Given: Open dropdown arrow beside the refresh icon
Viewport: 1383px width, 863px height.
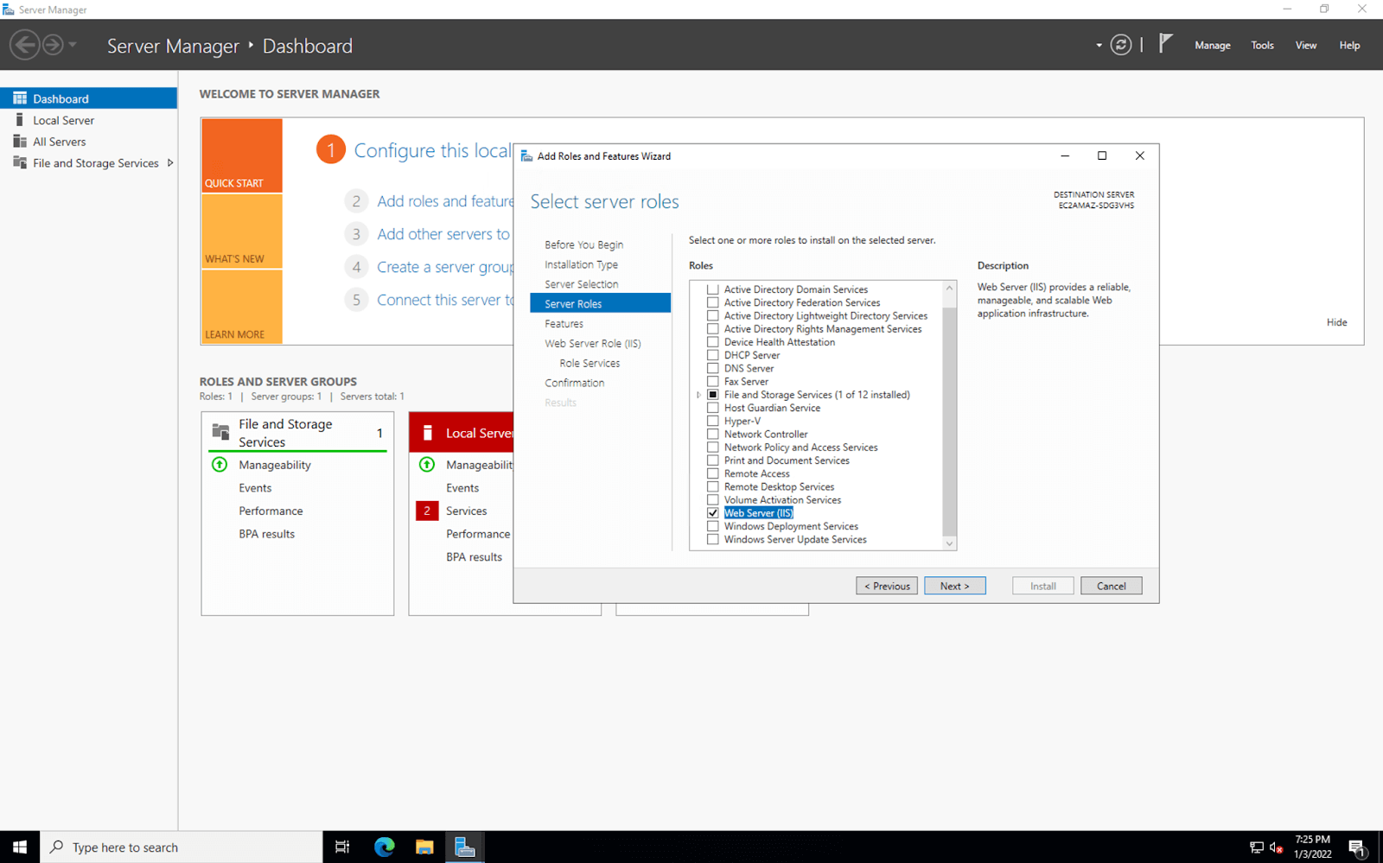Looking at the screenshot, I should click(1099, 46).
